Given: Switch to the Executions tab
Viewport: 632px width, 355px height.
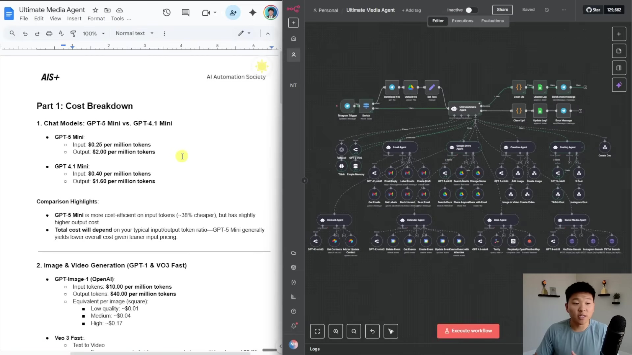Looking at the screenshot, I should pos(462,21).
